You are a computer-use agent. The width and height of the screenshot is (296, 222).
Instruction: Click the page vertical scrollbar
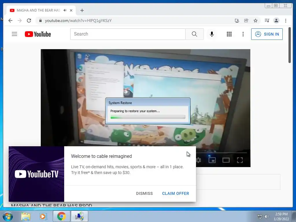(x=290, y=45)
